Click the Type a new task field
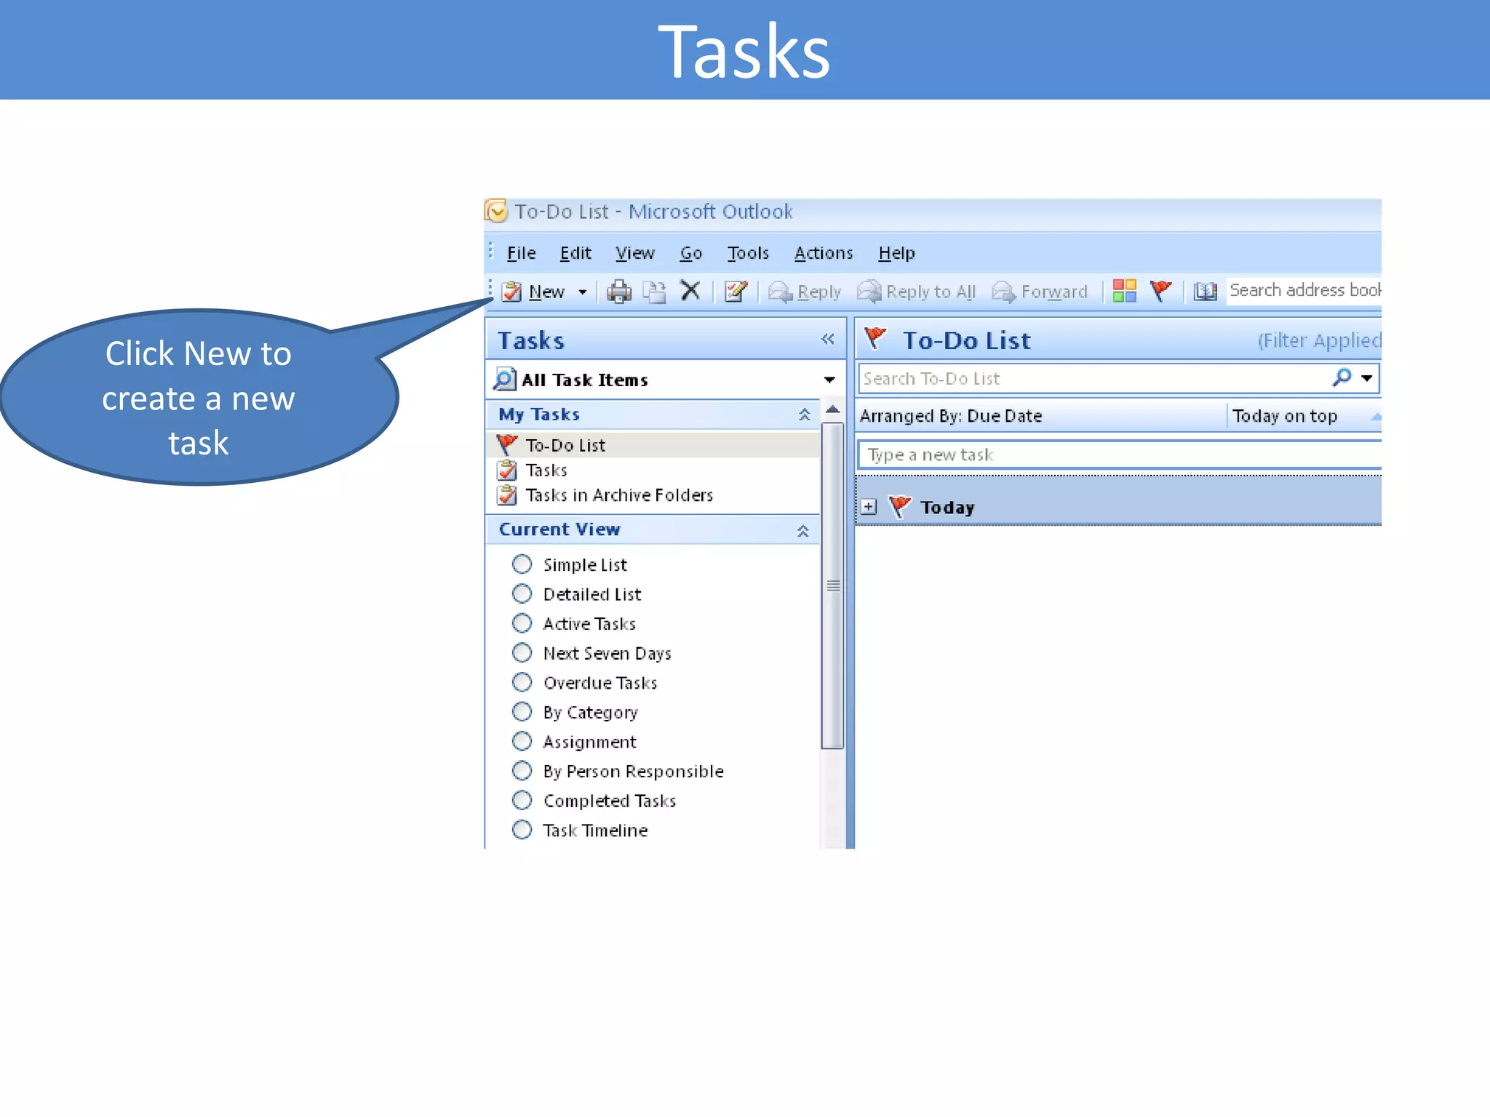The image size is (1490, 1117). tap(1121, 455)
